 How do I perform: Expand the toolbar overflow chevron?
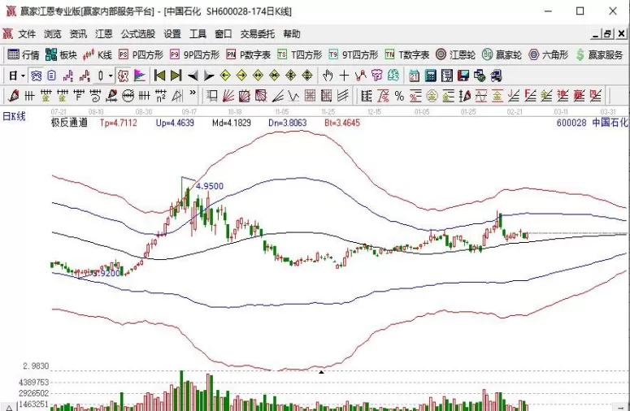(x=193, y=93)
